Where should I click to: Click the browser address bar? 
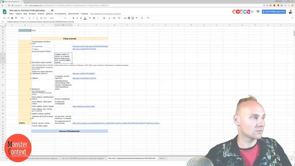click(137, 6)
